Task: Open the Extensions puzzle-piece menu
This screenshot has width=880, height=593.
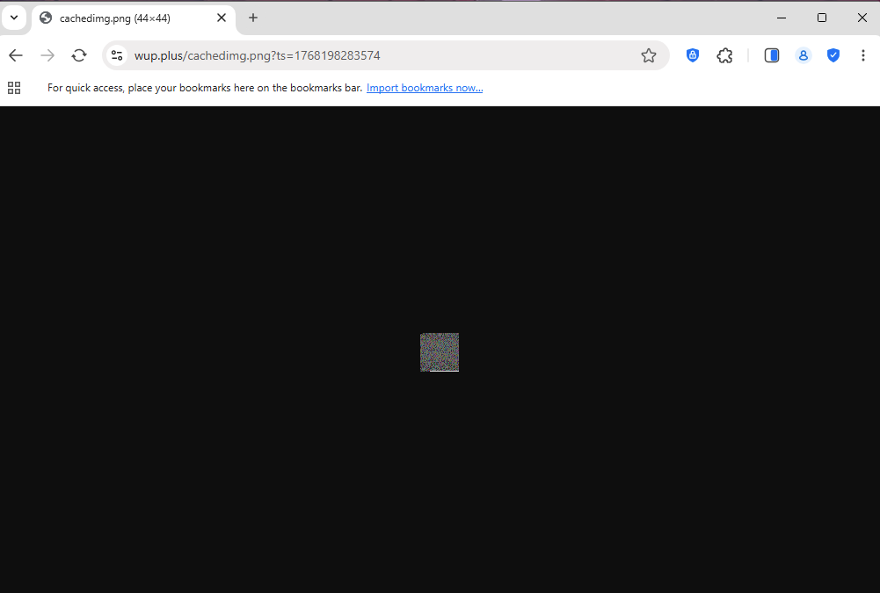Action: (724, 55)
